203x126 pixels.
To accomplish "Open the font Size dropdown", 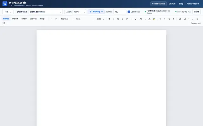I will tap(100, 19).
